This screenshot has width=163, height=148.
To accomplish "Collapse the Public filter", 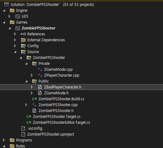I will (x=26, y=81).
